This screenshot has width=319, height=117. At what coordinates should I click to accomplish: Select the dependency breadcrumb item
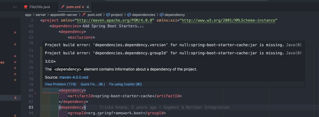pyautogui.click(x=175, y=15)
